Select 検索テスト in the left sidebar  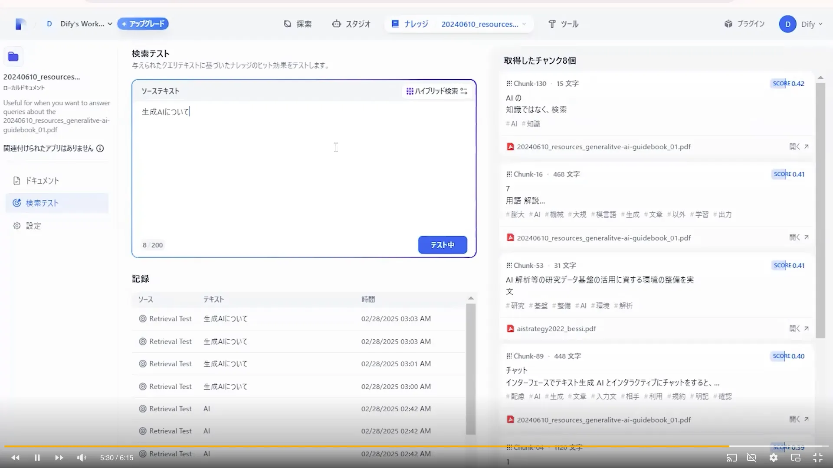42,202
